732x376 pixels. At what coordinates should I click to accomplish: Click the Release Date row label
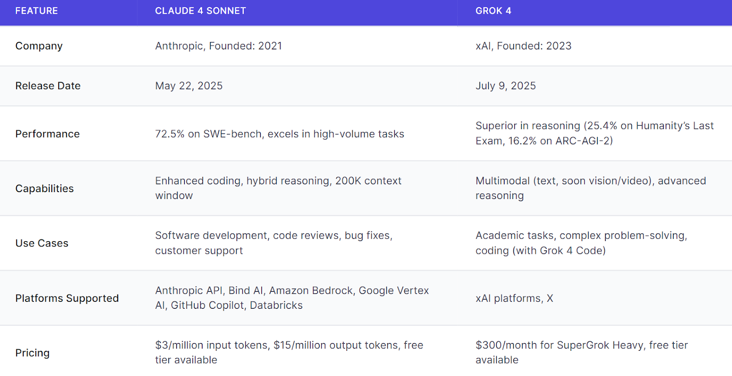pos(48,86)
